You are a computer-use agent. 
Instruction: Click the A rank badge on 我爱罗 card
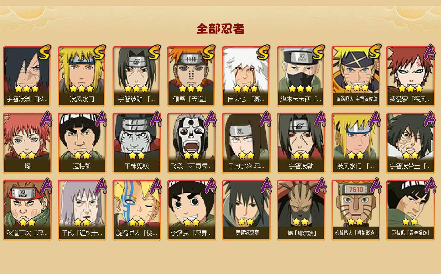pyautogui.click(x=429, y=52)
